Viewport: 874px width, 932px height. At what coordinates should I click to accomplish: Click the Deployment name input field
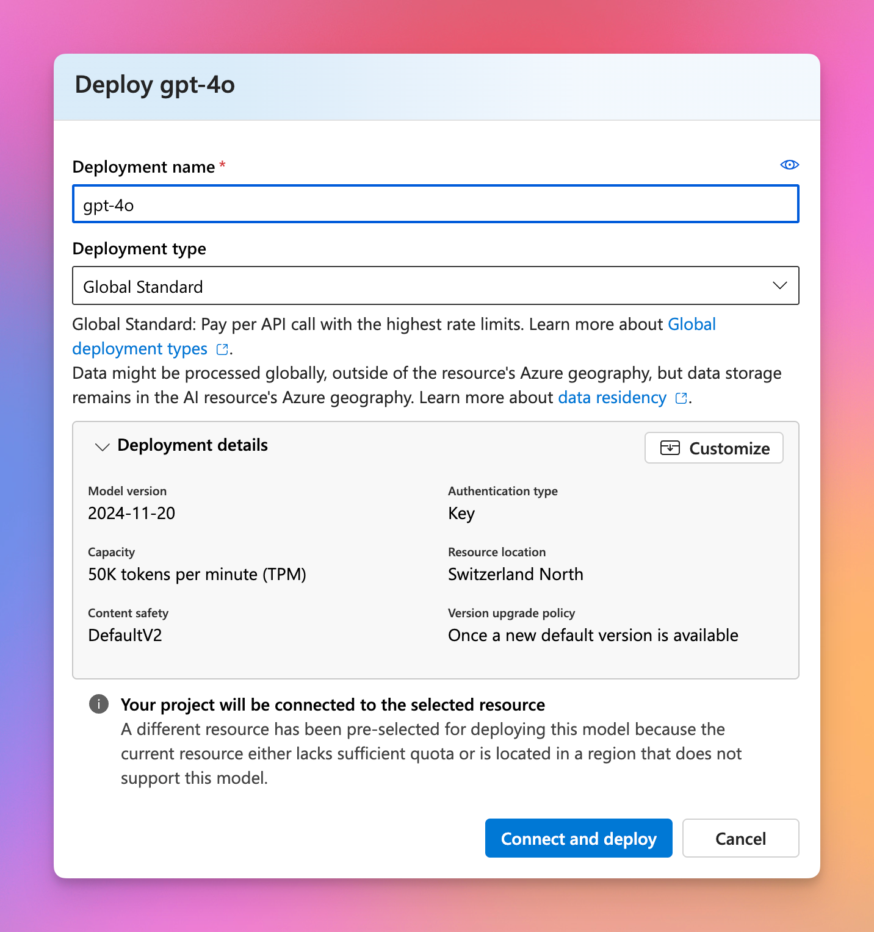[435, 205]
